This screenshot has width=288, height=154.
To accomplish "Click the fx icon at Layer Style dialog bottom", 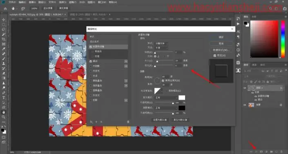I will (x=91, y=122).
